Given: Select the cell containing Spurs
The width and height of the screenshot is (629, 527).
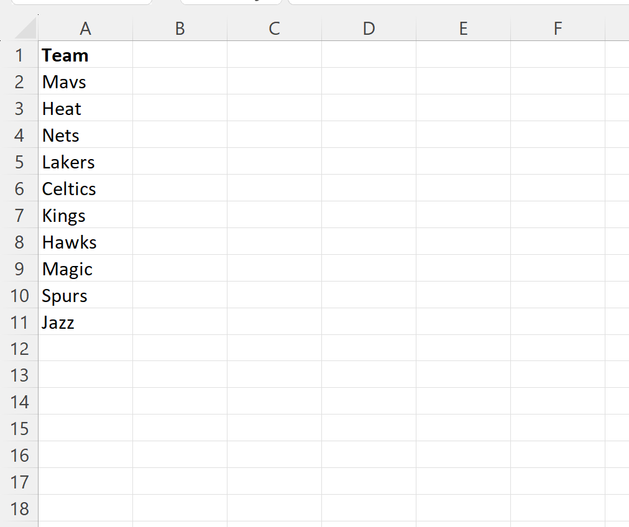Looking at the screenshot, I should tap(85, 295).
